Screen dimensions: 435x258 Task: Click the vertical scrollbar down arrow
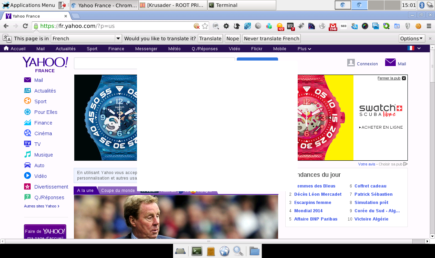tap(432, 236)
